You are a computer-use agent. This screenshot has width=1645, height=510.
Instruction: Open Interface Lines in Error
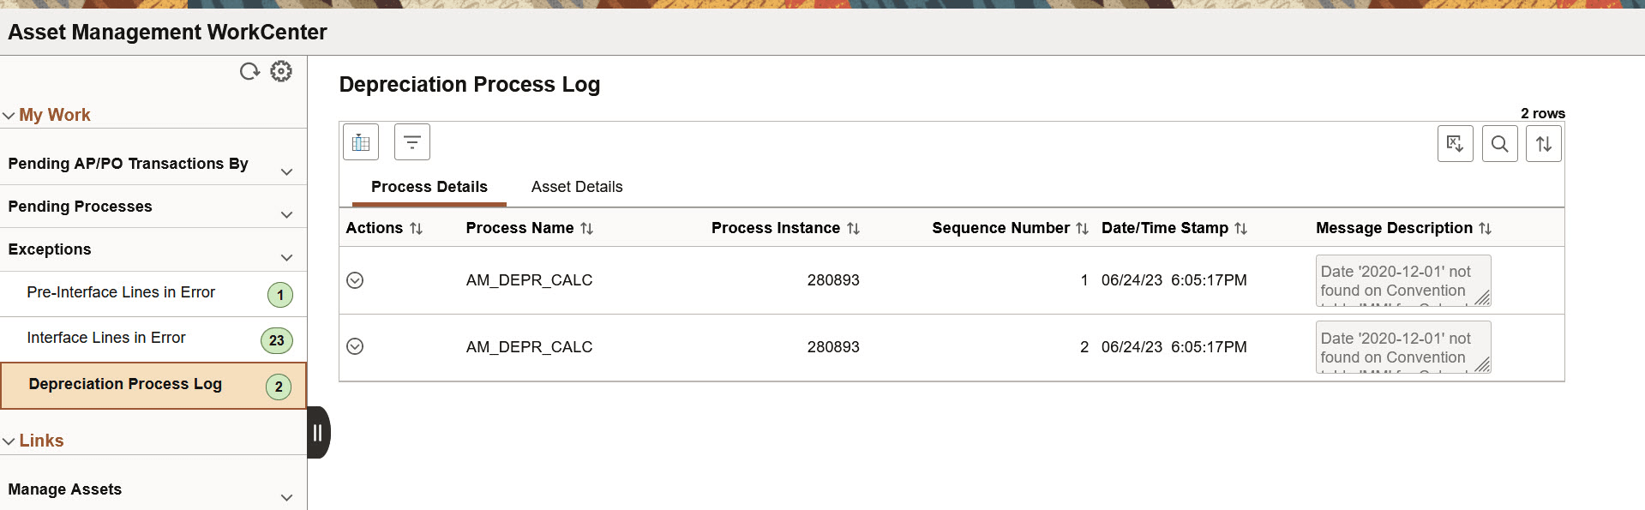(x=106, y=338)
